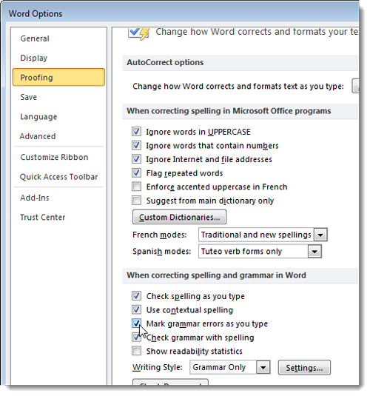Toggle Ignore words in UPPERCASE checkbox
370x396 pixels.
point(136,131)
